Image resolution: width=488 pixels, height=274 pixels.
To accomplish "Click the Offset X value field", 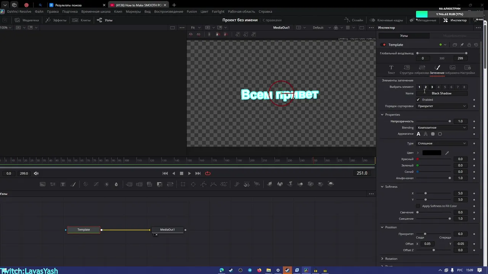I will (427, 244).
